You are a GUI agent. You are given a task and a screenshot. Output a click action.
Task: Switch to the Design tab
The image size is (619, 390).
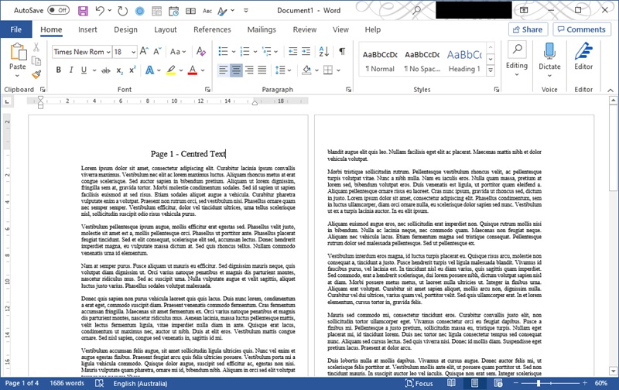click(125, 29)
